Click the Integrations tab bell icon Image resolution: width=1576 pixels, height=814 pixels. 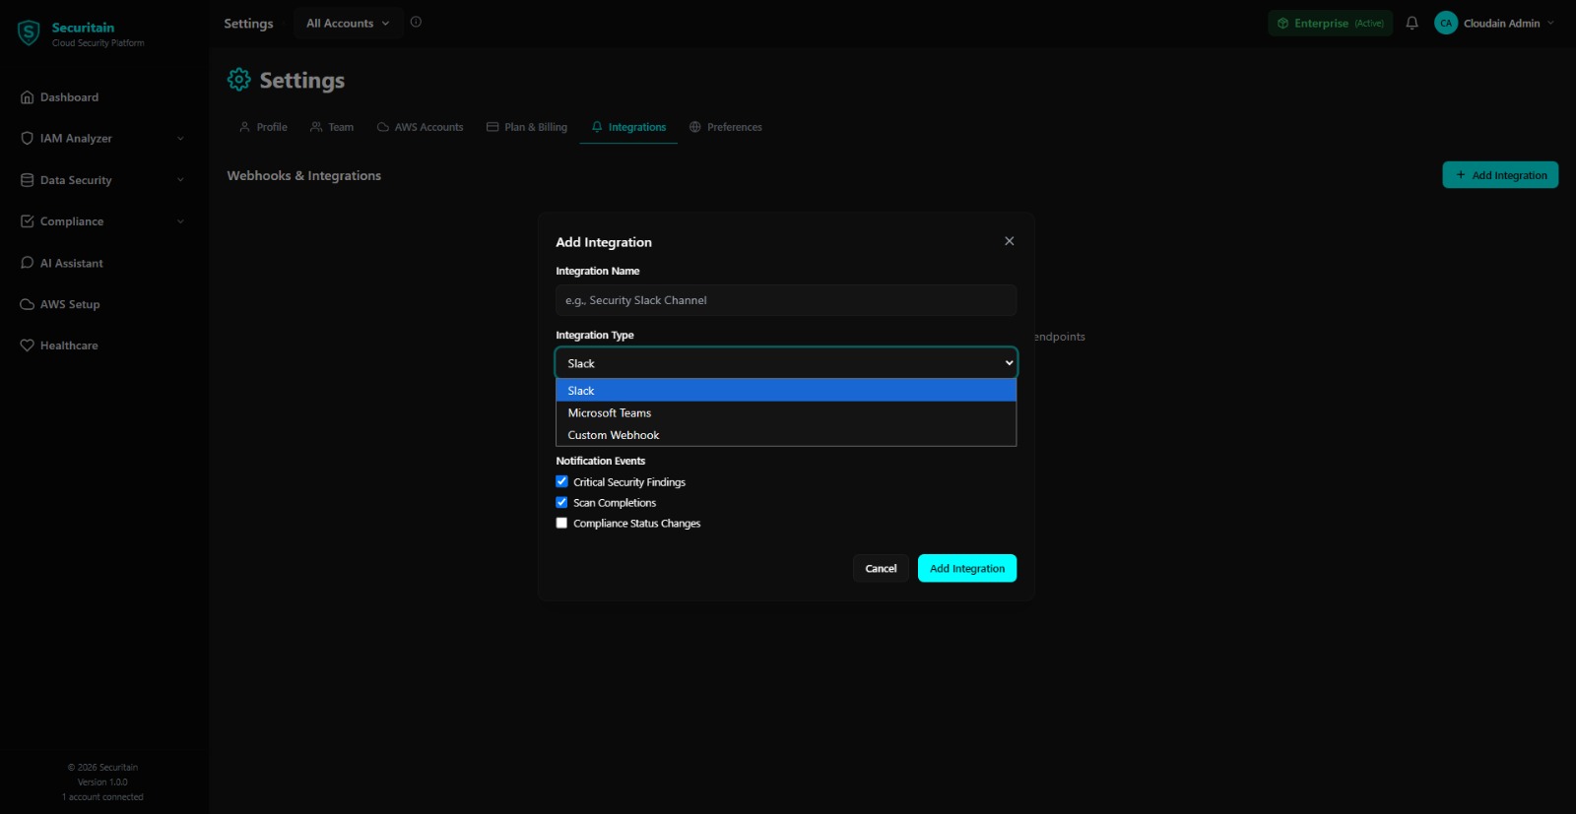tap(597, 127)
